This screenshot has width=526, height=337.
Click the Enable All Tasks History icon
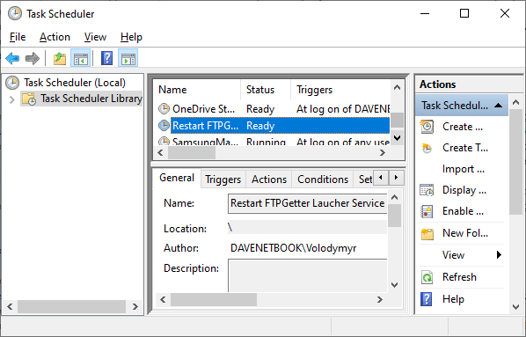tap(427, 211)
